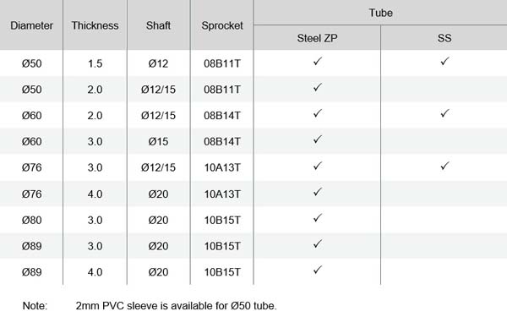The width and height of the screenshot is (507, 317).
Task: Click the Steel ZP checkmark in the Ø60 Ø15 shaft row
Action: click(318, 139)
